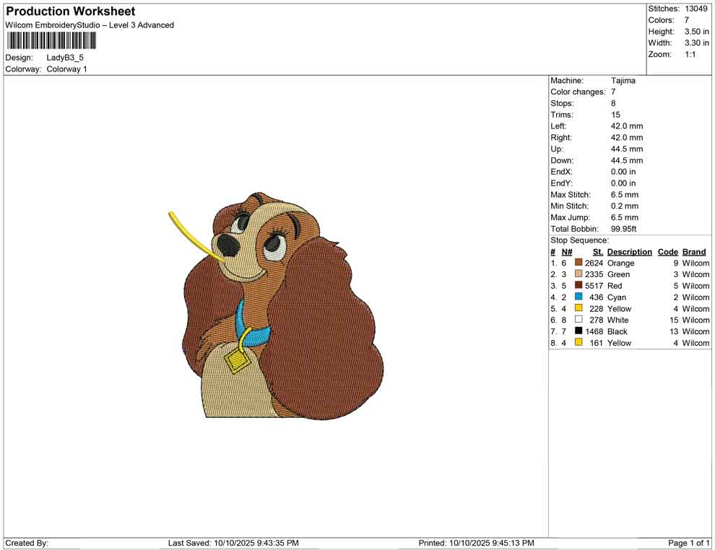Click the Stops value 8
This screenshot has height=550, width=715.
tap(613, 103)
